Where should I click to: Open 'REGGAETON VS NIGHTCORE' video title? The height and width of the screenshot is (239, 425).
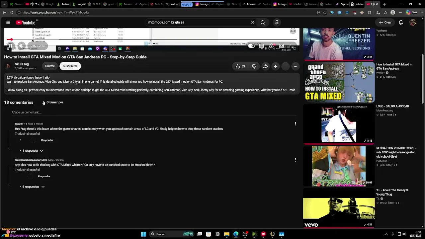coord(396,152)
